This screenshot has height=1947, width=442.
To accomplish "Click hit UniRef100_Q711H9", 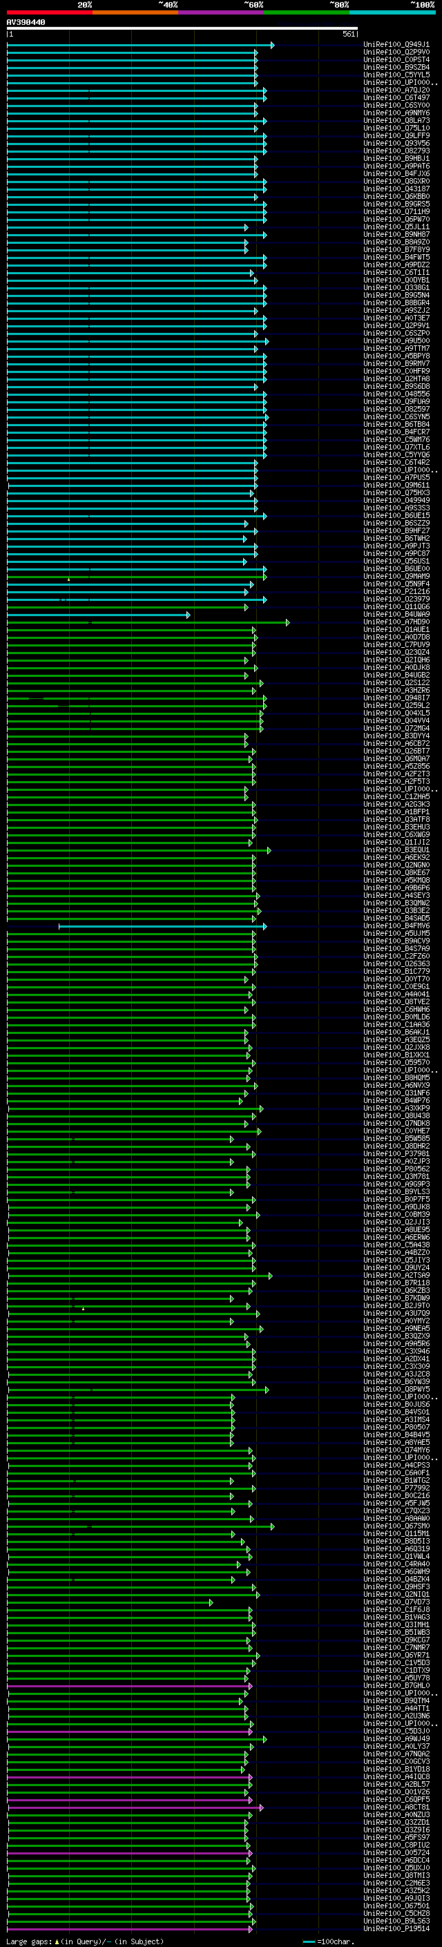I will 396,211.
